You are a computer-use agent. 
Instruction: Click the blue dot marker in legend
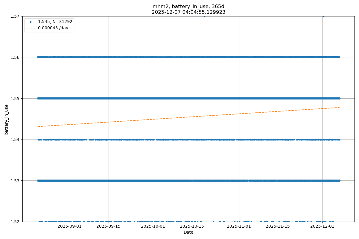click(31, 22)
